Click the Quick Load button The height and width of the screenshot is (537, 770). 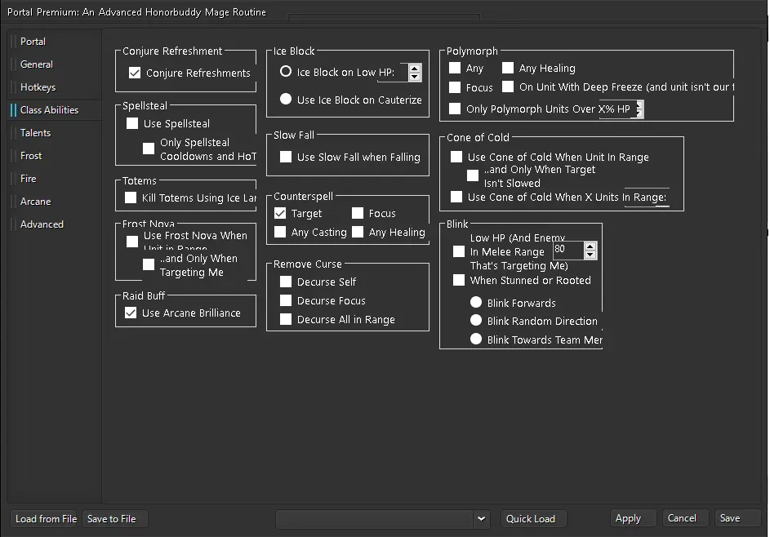pyautogui.click(x=533, y=518)
